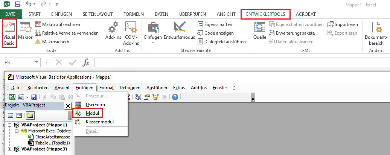The width and height of the screenshot is (390, 155).
Task: Toggle Relative Verweise verwenden
Action: [x=67, y=33]
